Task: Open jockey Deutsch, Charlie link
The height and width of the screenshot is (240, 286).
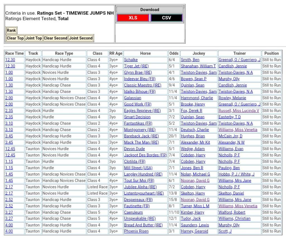Action: pyautogui.click(x=195, y=130)
